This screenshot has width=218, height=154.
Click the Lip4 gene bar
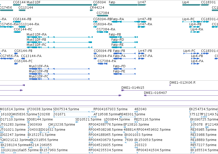[x=191, y=5]
